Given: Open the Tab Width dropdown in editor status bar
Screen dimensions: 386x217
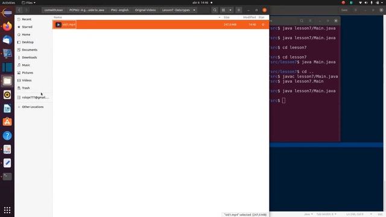Looking at the screenshot, I should click(326, 215).
